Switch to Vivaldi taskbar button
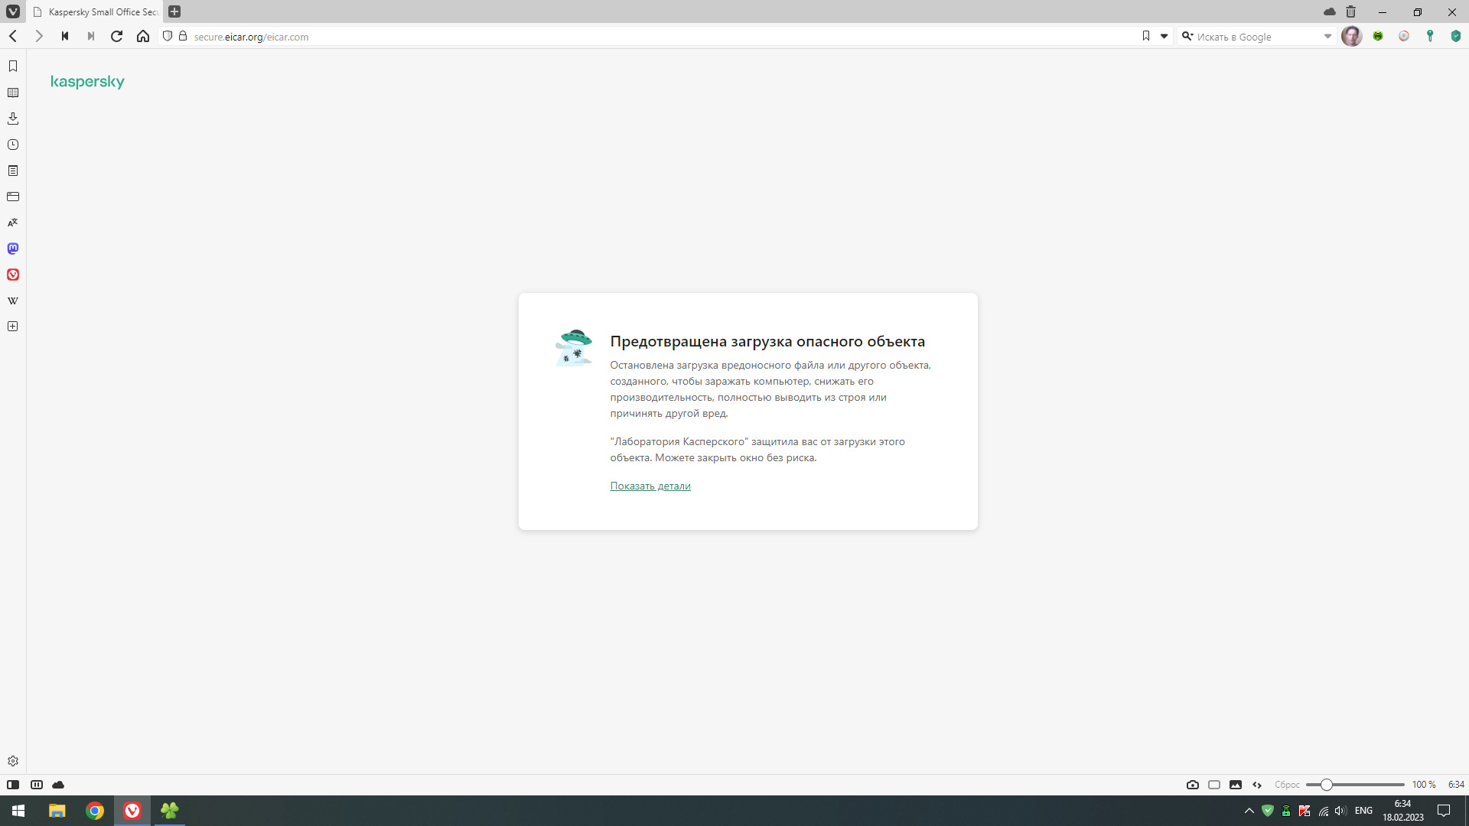This screenshot has width=1469, height=826. [x=132, y=811]
